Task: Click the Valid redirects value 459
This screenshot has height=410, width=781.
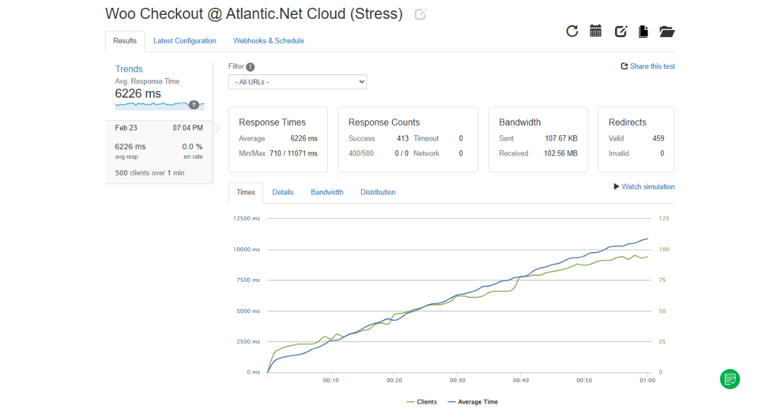Action: tap(658, 139)
